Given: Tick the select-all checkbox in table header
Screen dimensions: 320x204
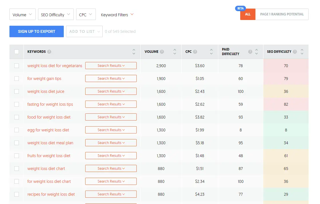Looking at the screenshot, I should click(17, 52).
